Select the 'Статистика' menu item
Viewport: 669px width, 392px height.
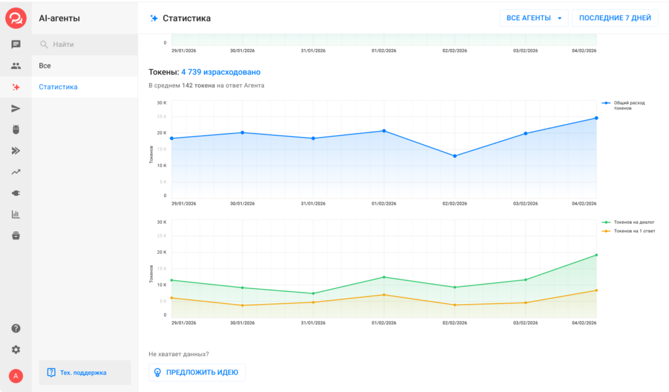(x=58, y=87)
